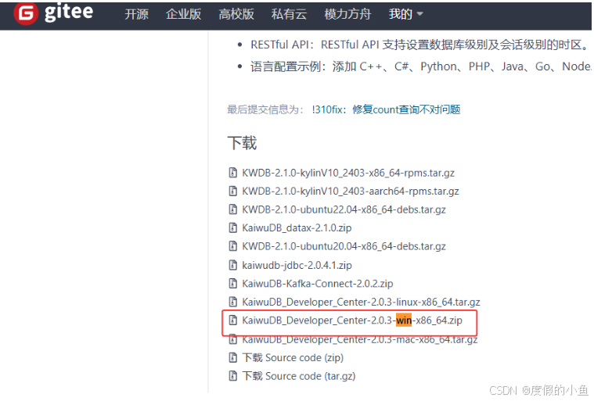
Task: Download KaiwuDB Developer Center linux-x86_64 tarball
Action: tap(361, 302)
